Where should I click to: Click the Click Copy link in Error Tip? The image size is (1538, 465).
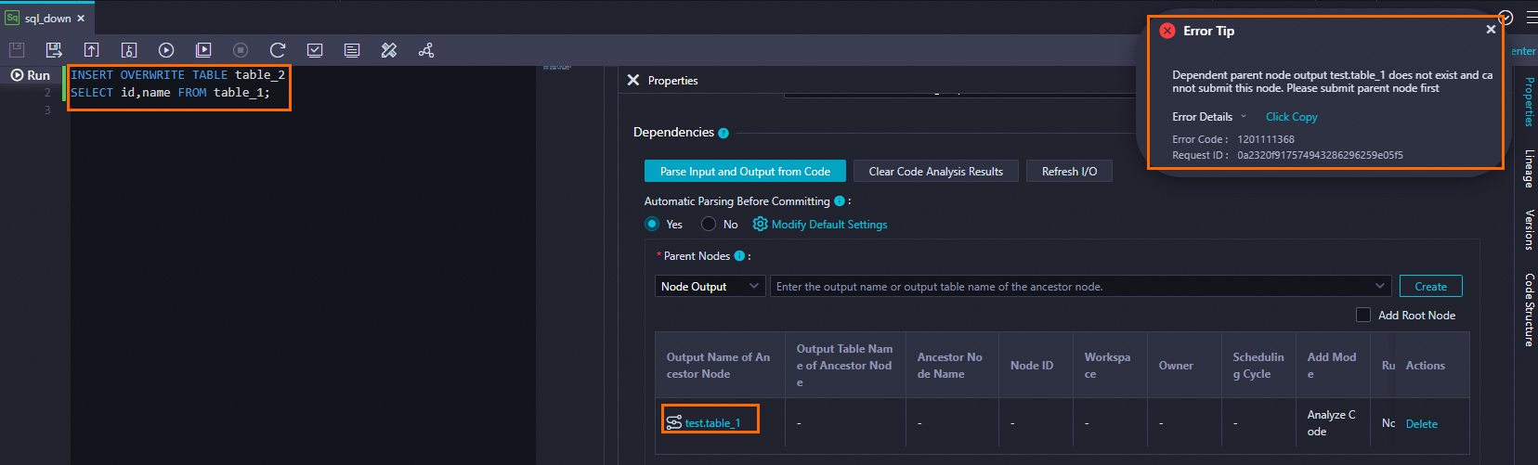(1291, 117)
